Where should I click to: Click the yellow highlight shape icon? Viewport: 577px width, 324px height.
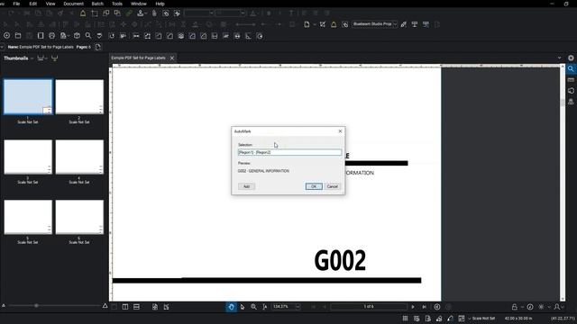pyautogui.click(x=83, y=13)
